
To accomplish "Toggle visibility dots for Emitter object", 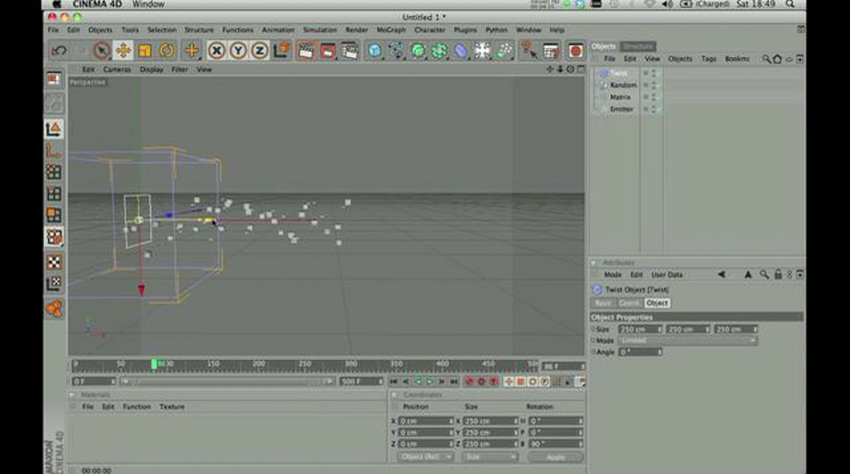I will (x=654, y=109).
